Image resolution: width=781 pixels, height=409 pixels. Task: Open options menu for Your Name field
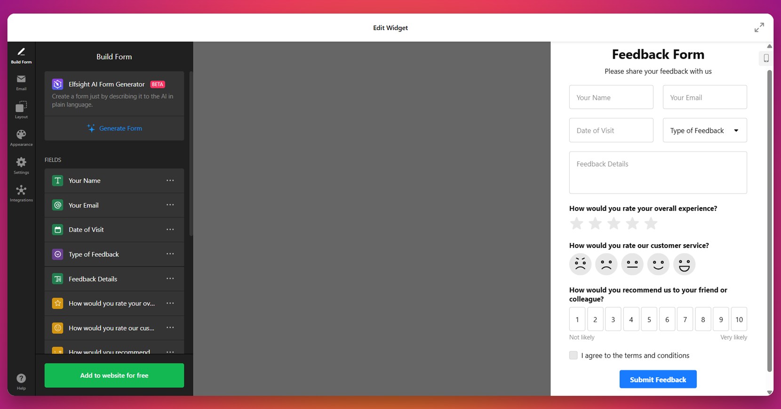pos(170,180)
